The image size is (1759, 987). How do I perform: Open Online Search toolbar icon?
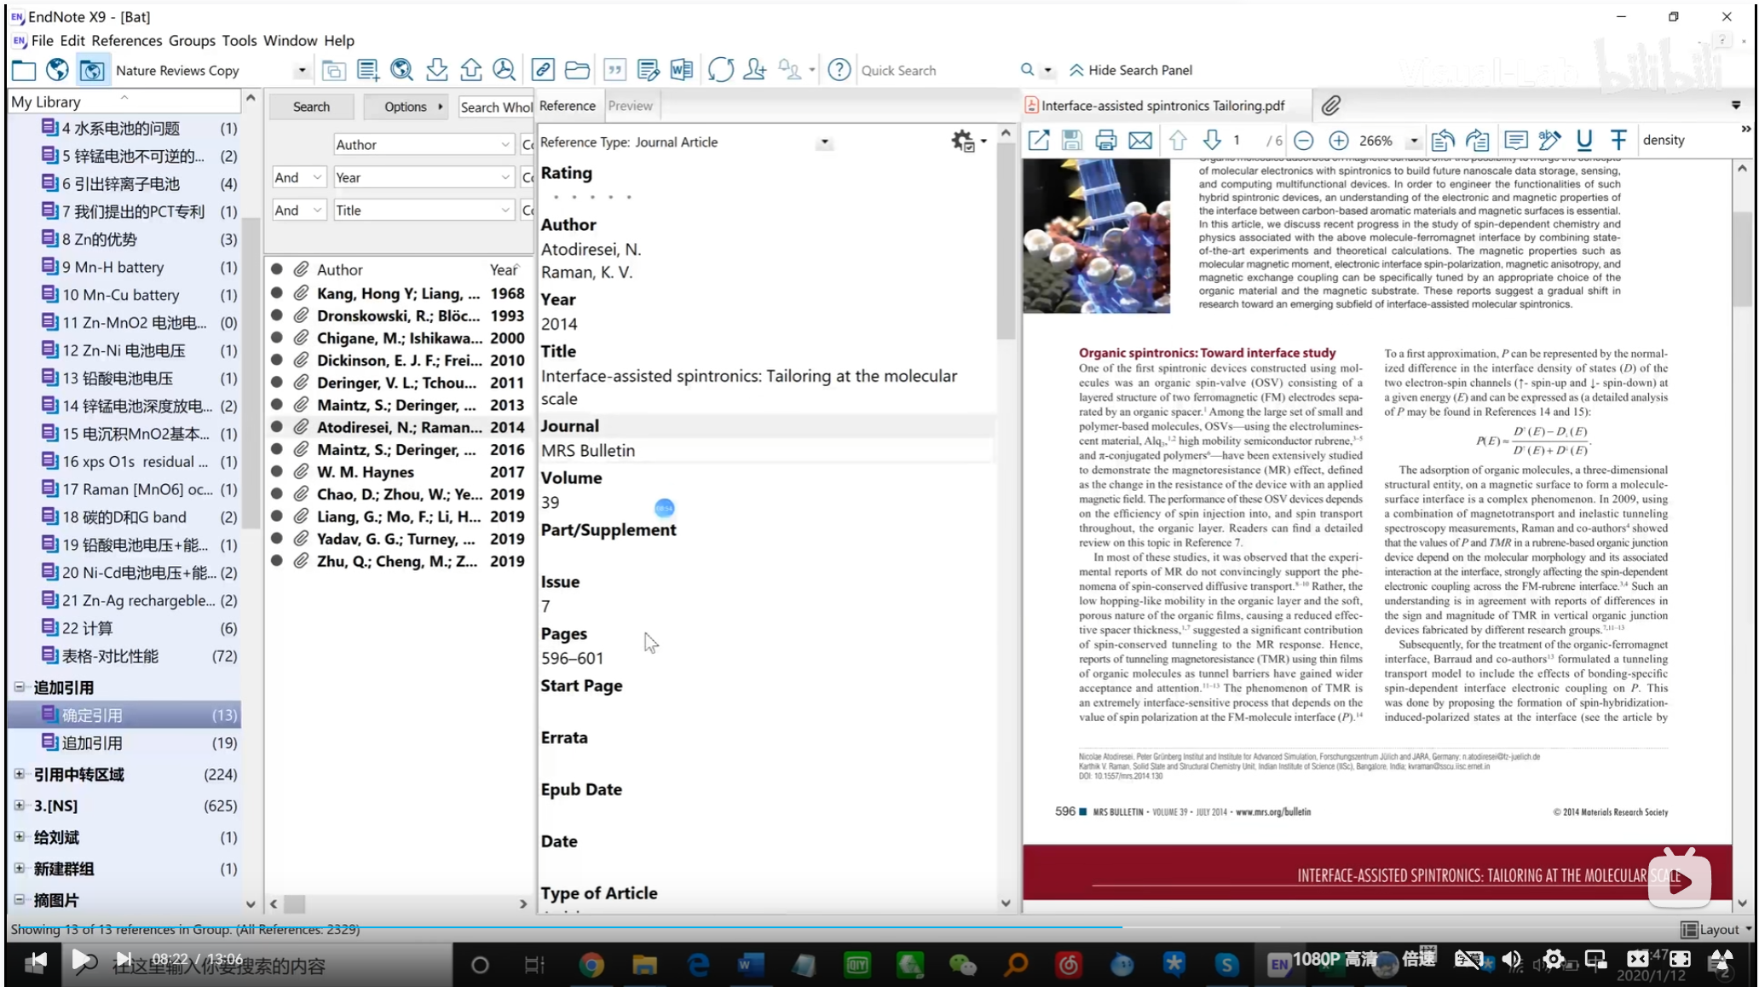click(x=401, y=70)
